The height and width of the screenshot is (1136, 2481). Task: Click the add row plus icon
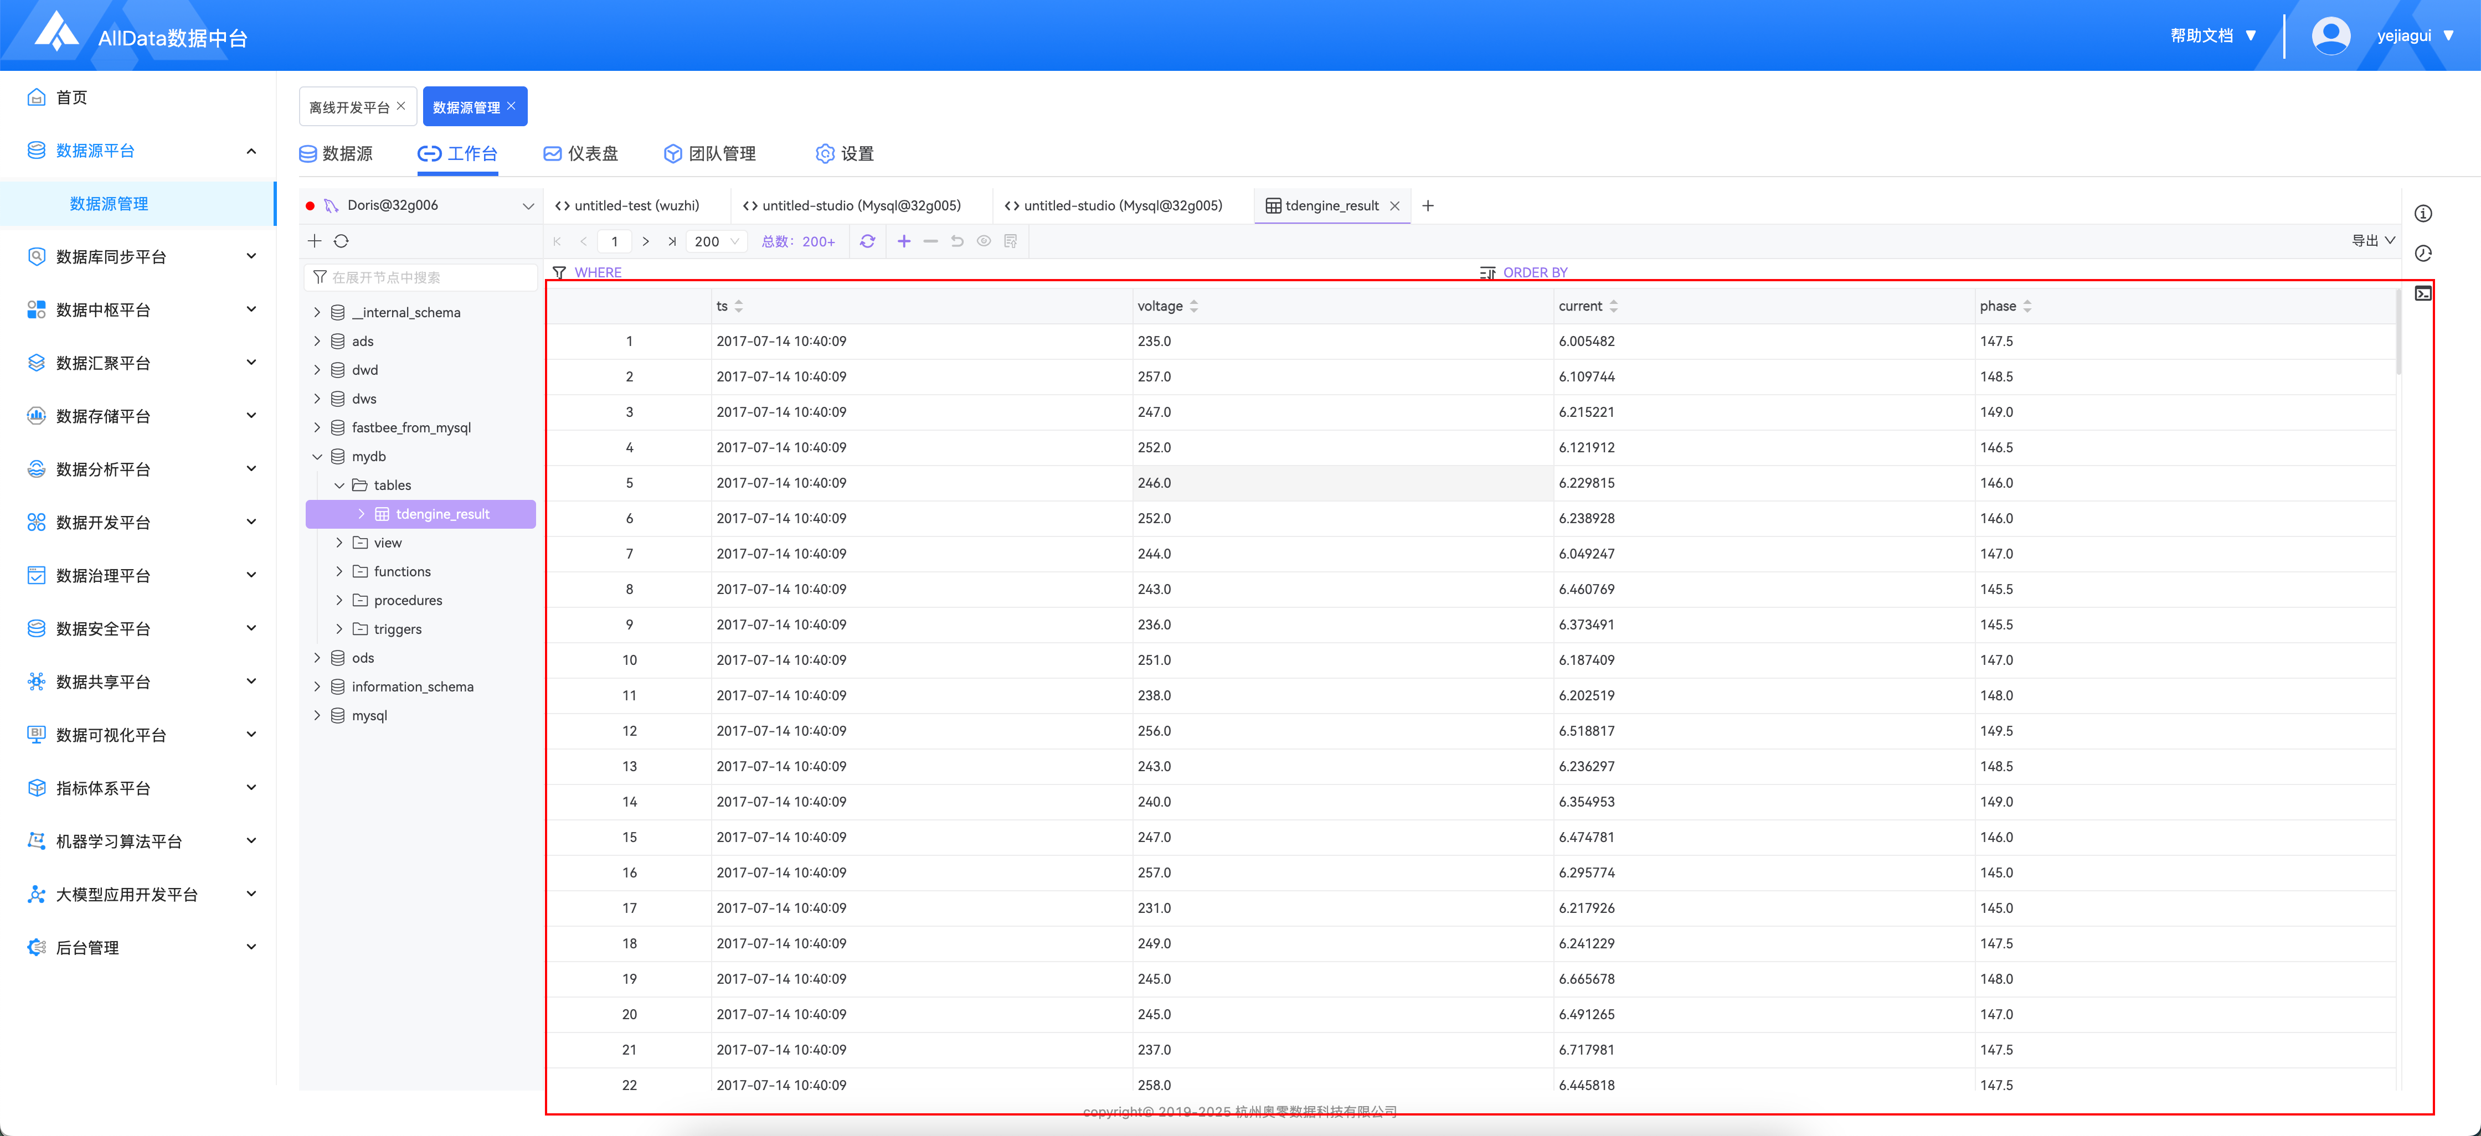pyautogui.click(x=903, y=241)
